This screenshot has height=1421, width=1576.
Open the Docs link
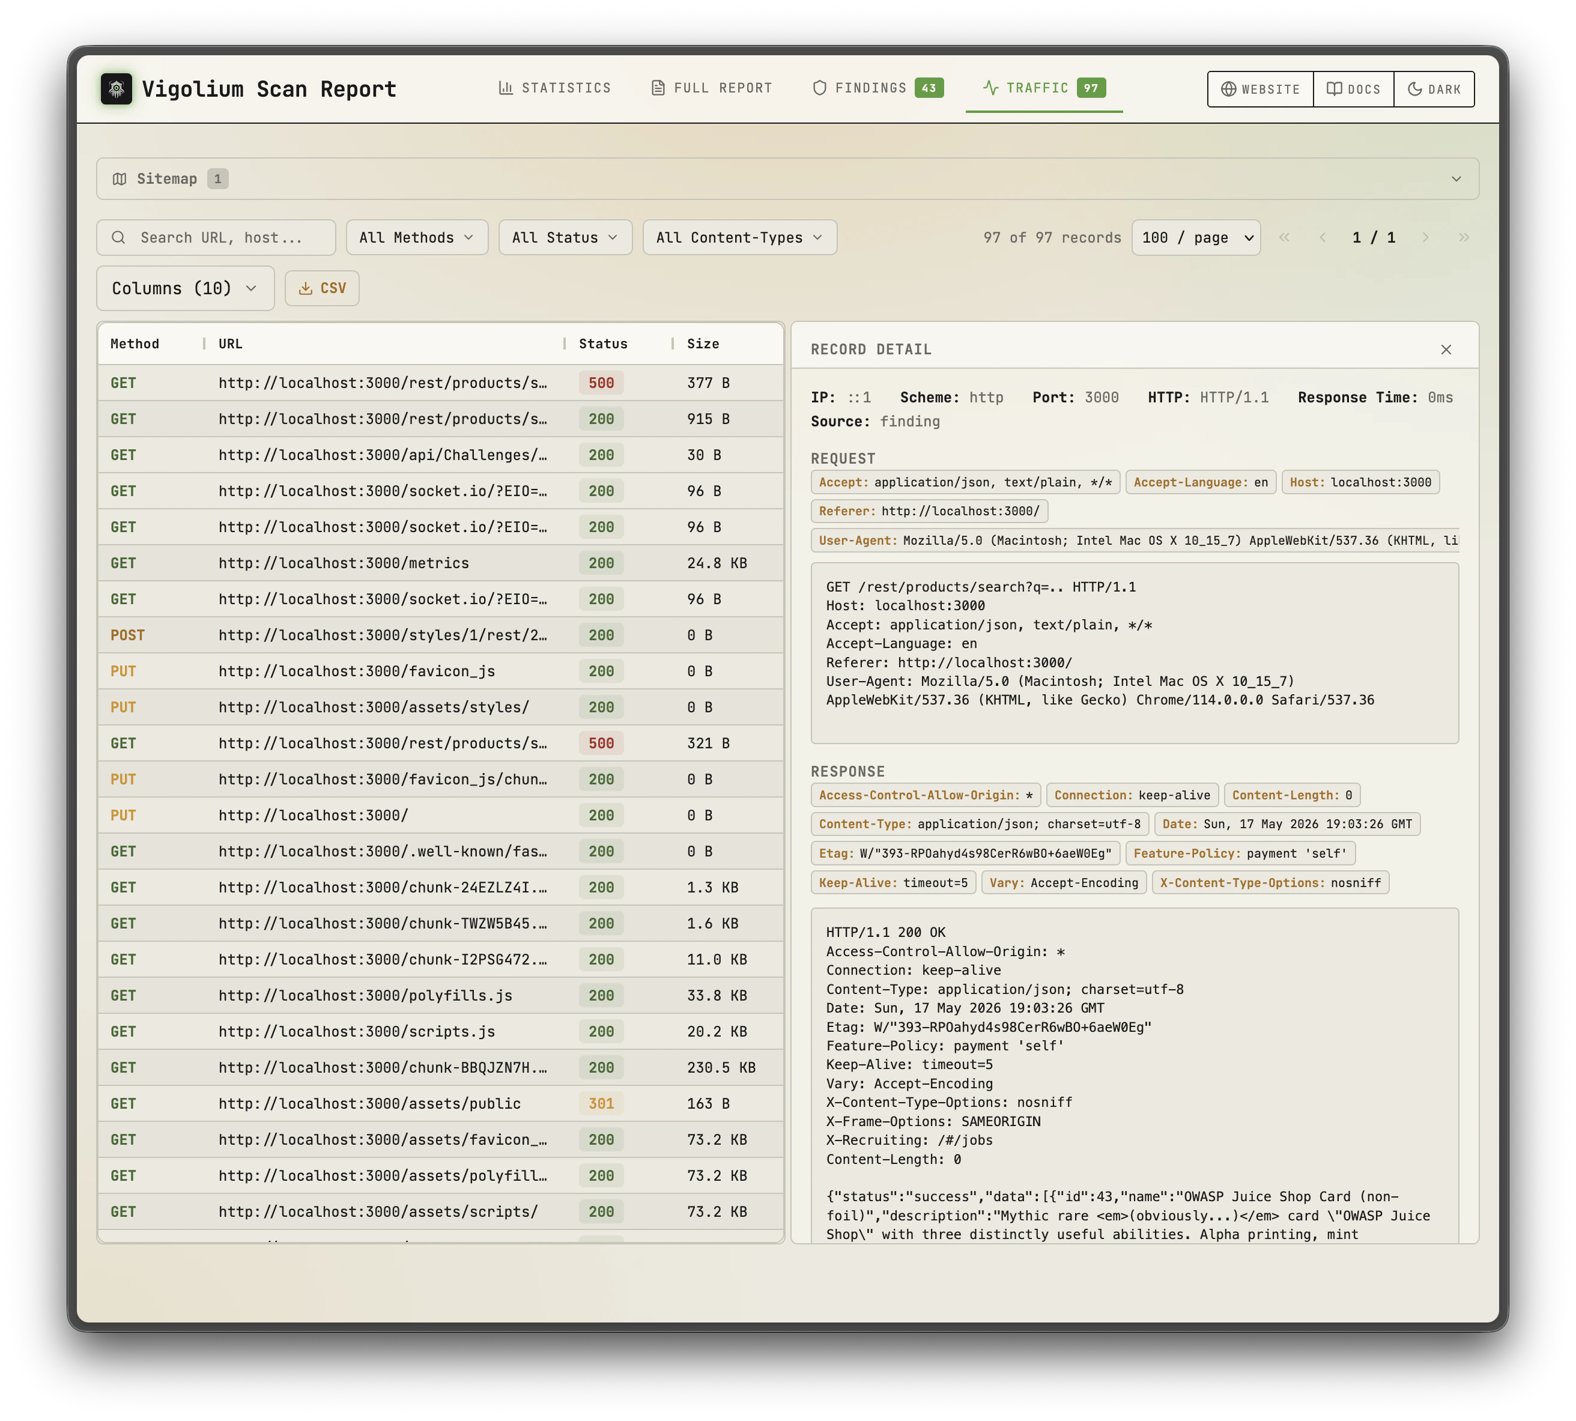pos(1353,89)
